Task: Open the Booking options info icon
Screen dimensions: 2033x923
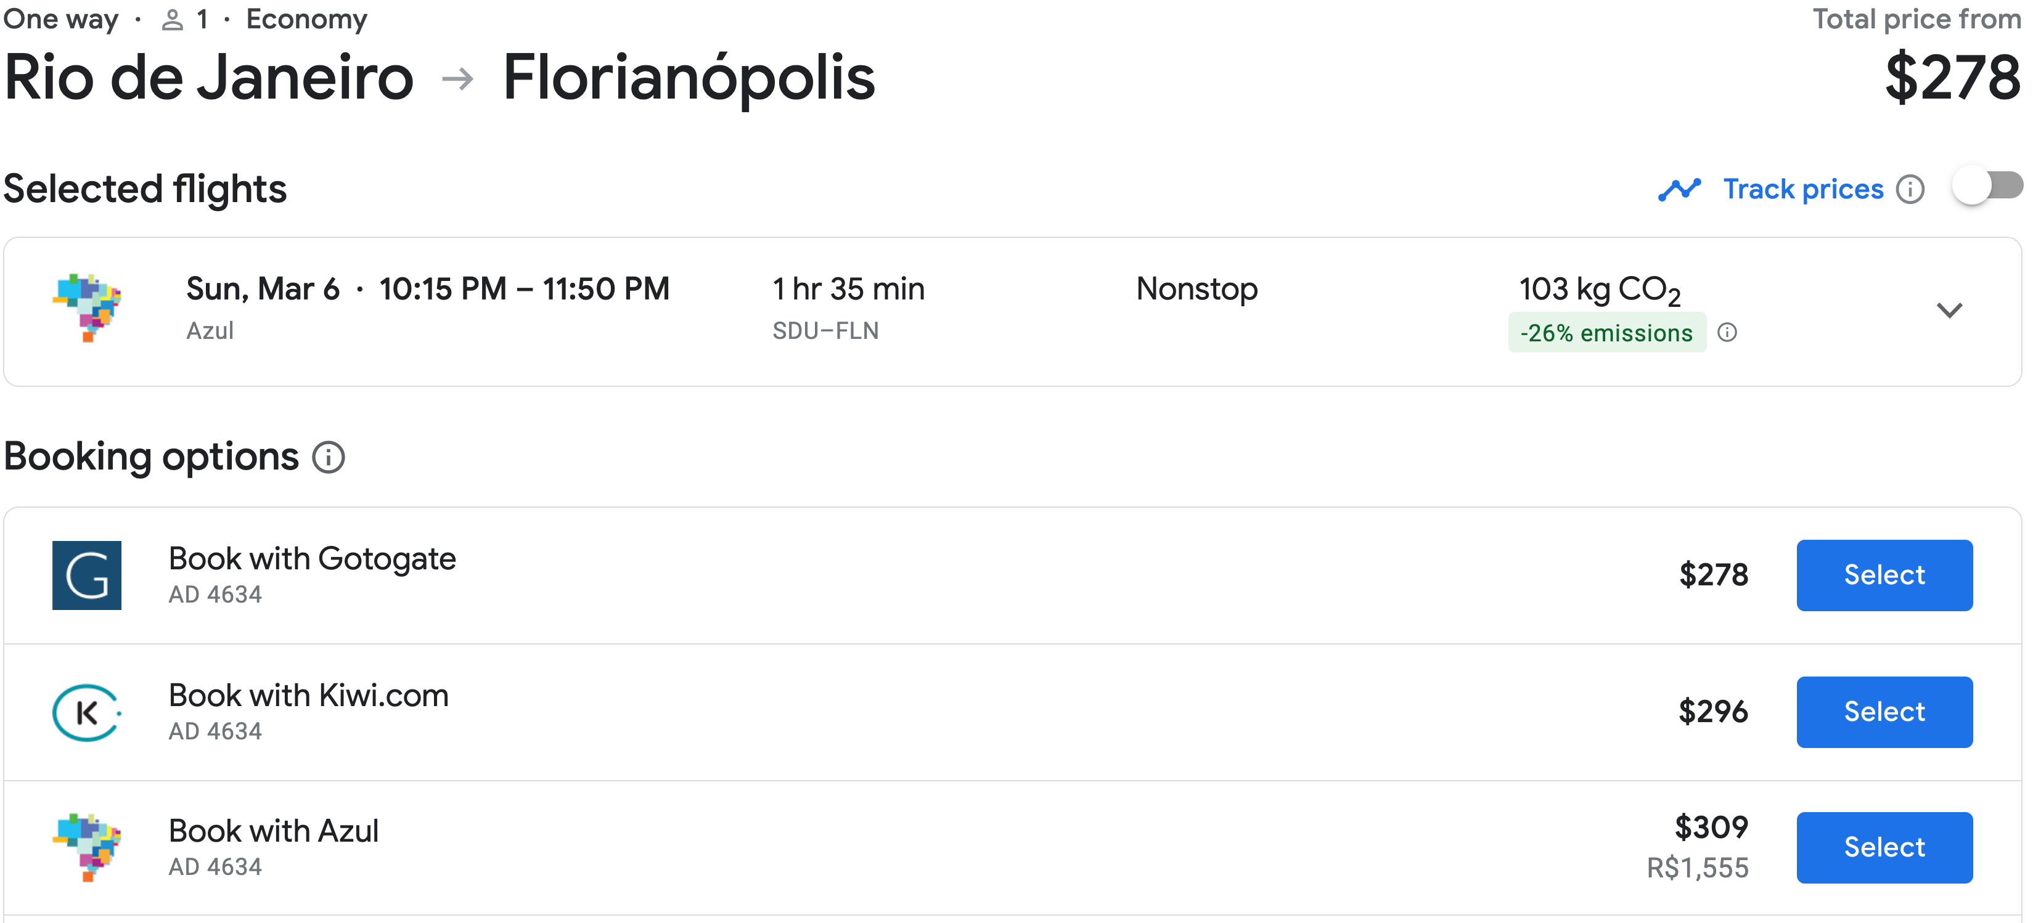Action: [x=329, y=457]
